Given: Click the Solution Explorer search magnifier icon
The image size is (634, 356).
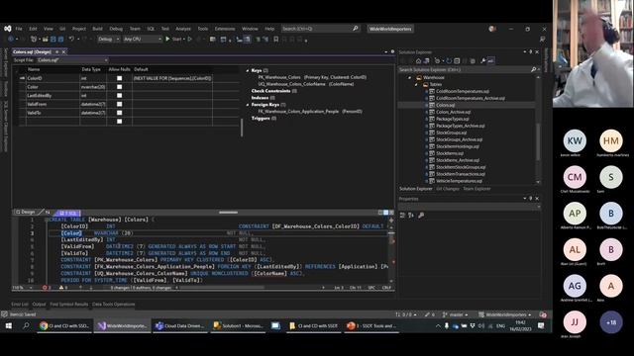Looking at the screenshot, I should click(x=533, y=70).
